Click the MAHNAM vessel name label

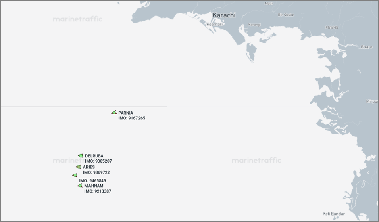[94, 186]
